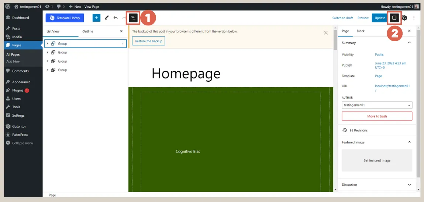Toggle the settings sidebar panel icon
Screen dimensions: 424x202
(394, 18)
